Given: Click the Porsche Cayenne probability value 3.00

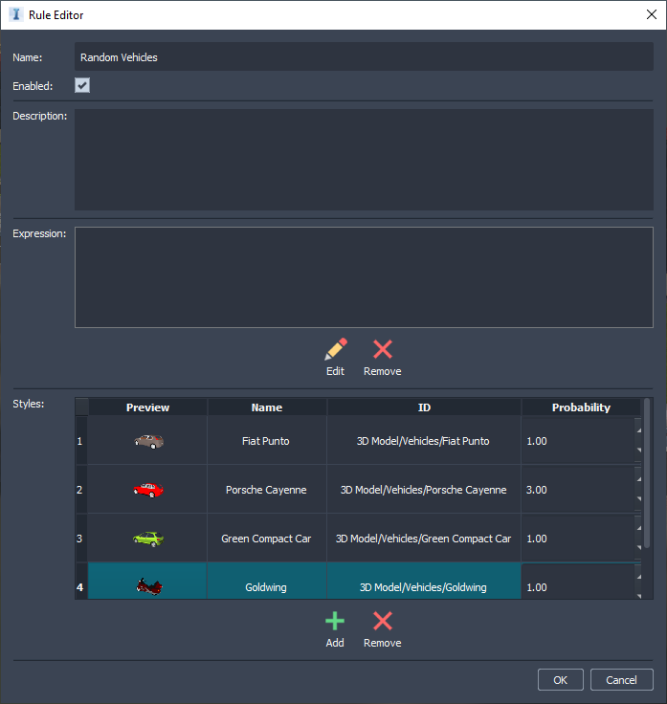Looking at the screenshot, I should [x=537, y=490].
